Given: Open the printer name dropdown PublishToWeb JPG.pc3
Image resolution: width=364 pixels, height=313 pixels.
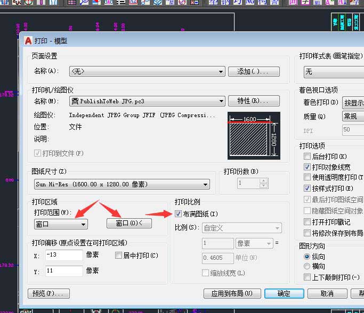Looking at the screenshot, I should (x=147, y=101).
